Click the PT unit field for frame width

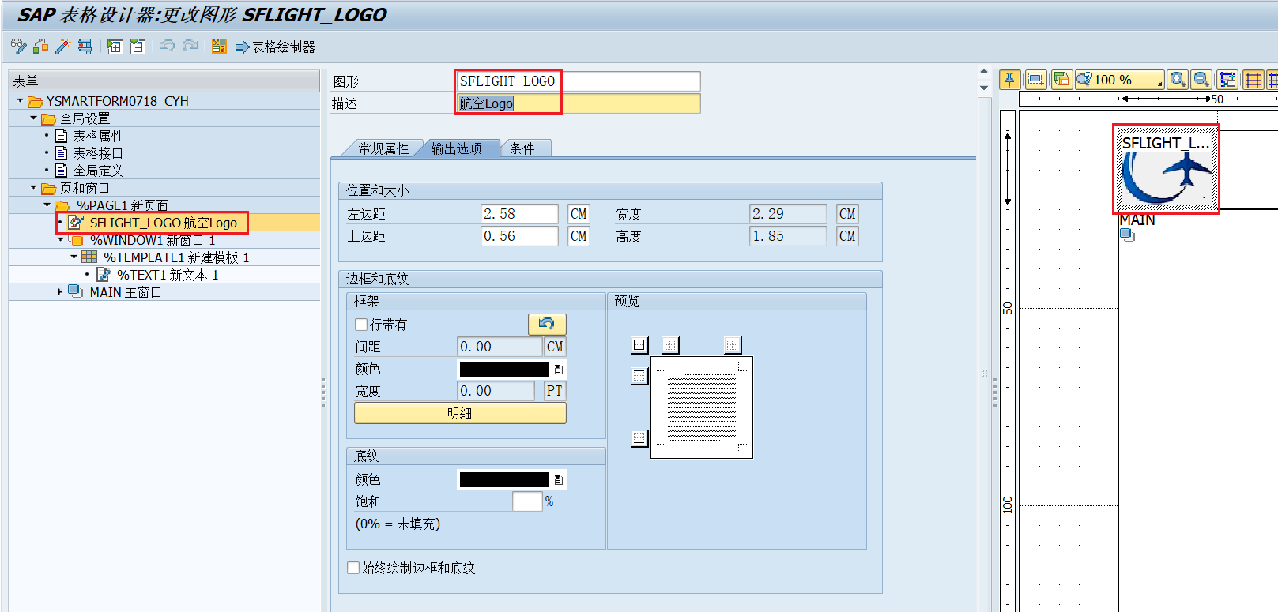point(555,391)
